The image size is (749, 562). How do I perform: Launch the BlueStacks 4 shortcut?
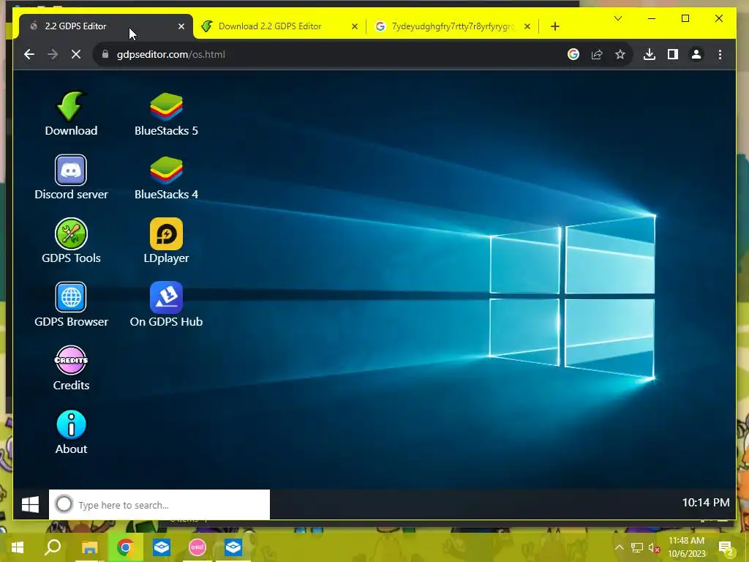coord(166,177)
